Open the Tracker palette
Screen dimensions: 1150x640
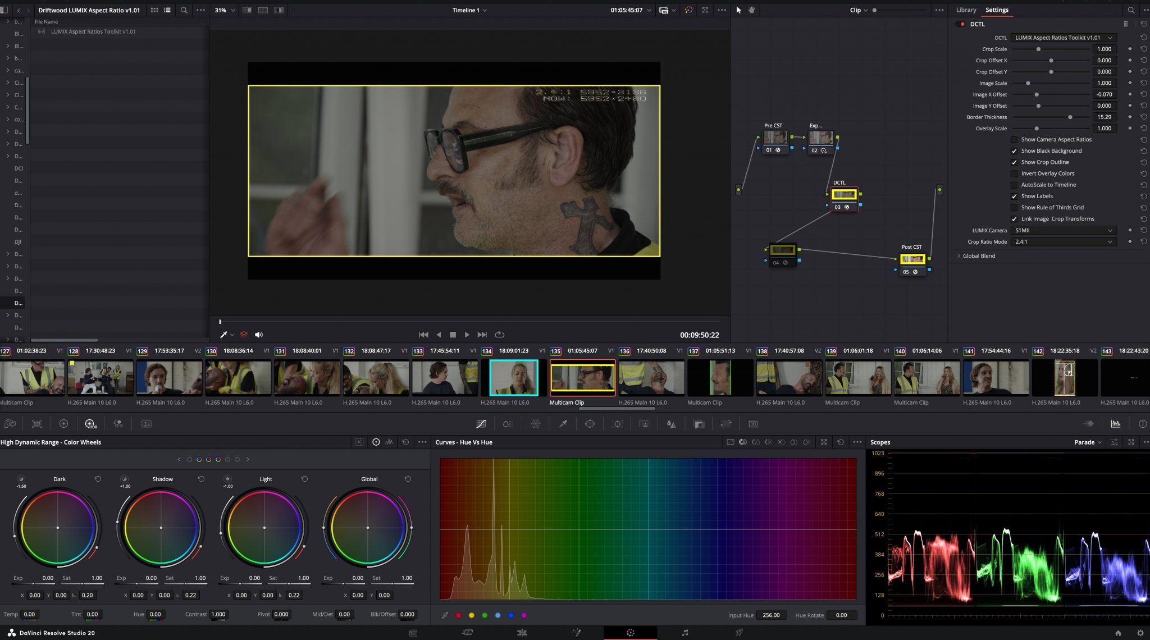click(x=618, y=424)
